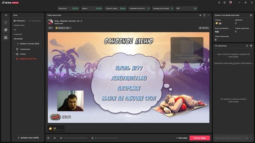Screen dimensions: 255x143
Task: Click the red game source icon
Action: pyautogui.click(x=17, y=59)
